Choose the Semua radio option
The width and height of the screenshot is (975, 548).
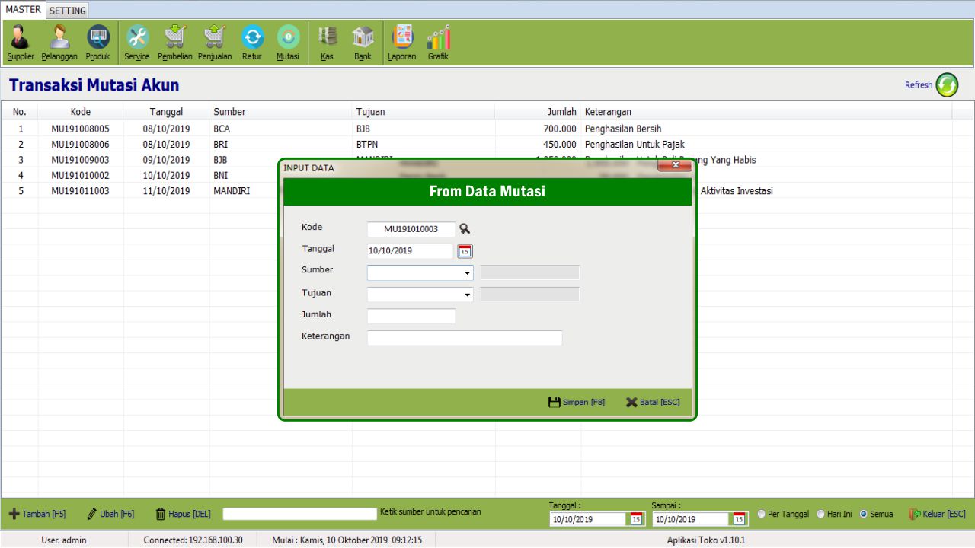pyautogui.click(x=864, y=515)
